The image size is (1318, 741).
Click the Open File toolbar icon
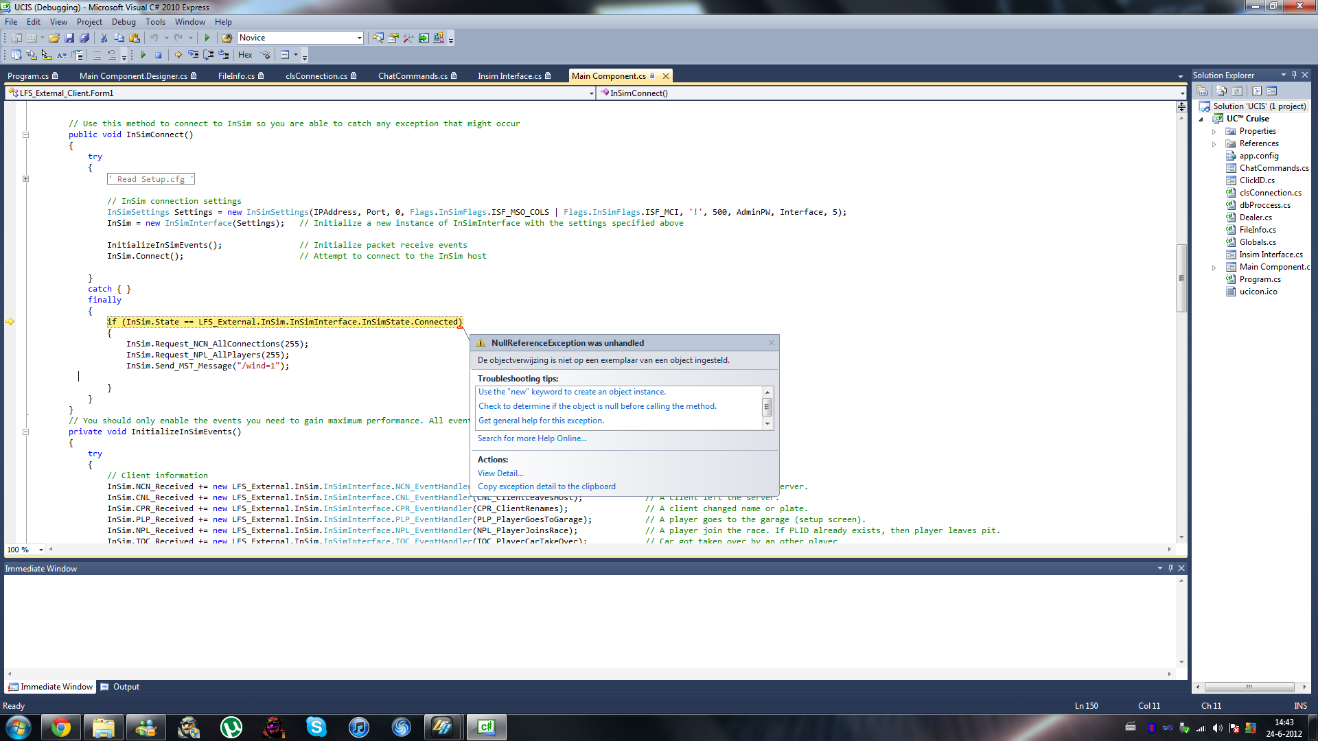click(54, 38)
